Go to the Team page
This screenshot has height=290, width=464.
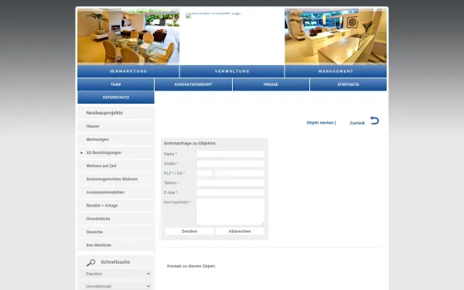coord(116,84)
